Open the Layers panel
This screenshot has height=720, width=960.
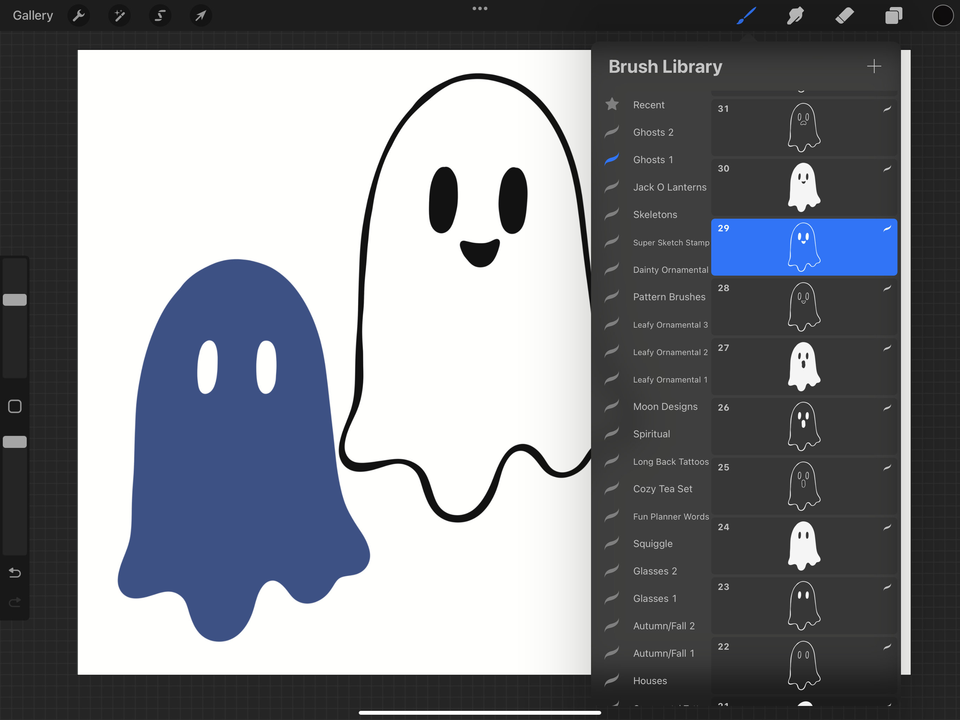coord(894,15)
